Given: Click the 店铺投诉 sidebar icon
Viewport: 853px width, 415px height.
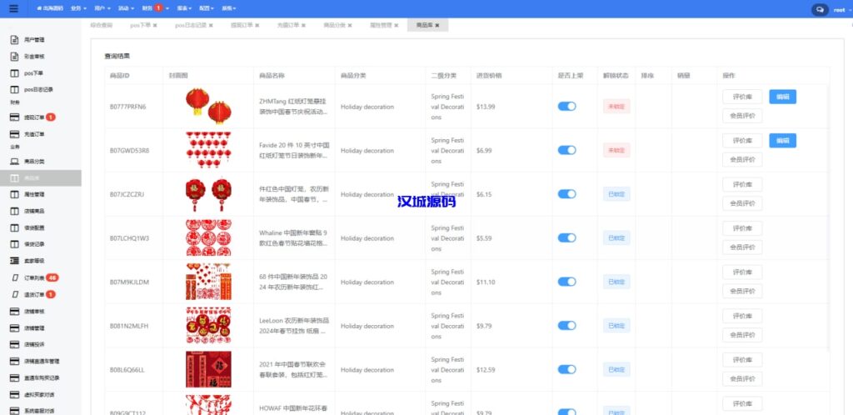Looking at the screenshot, I should point(15,344).
